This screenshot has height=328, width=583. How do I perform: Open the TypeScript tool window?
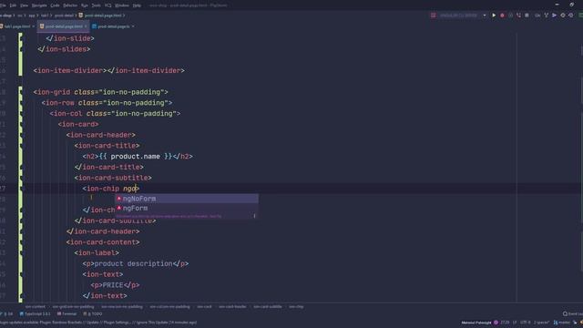pos(35,314)
